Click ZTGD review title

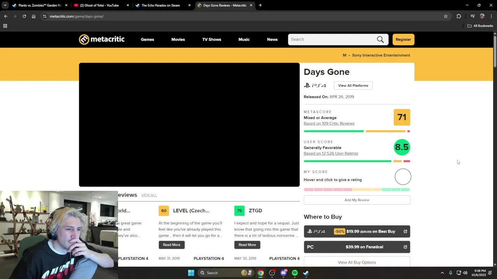pos(255,211)
